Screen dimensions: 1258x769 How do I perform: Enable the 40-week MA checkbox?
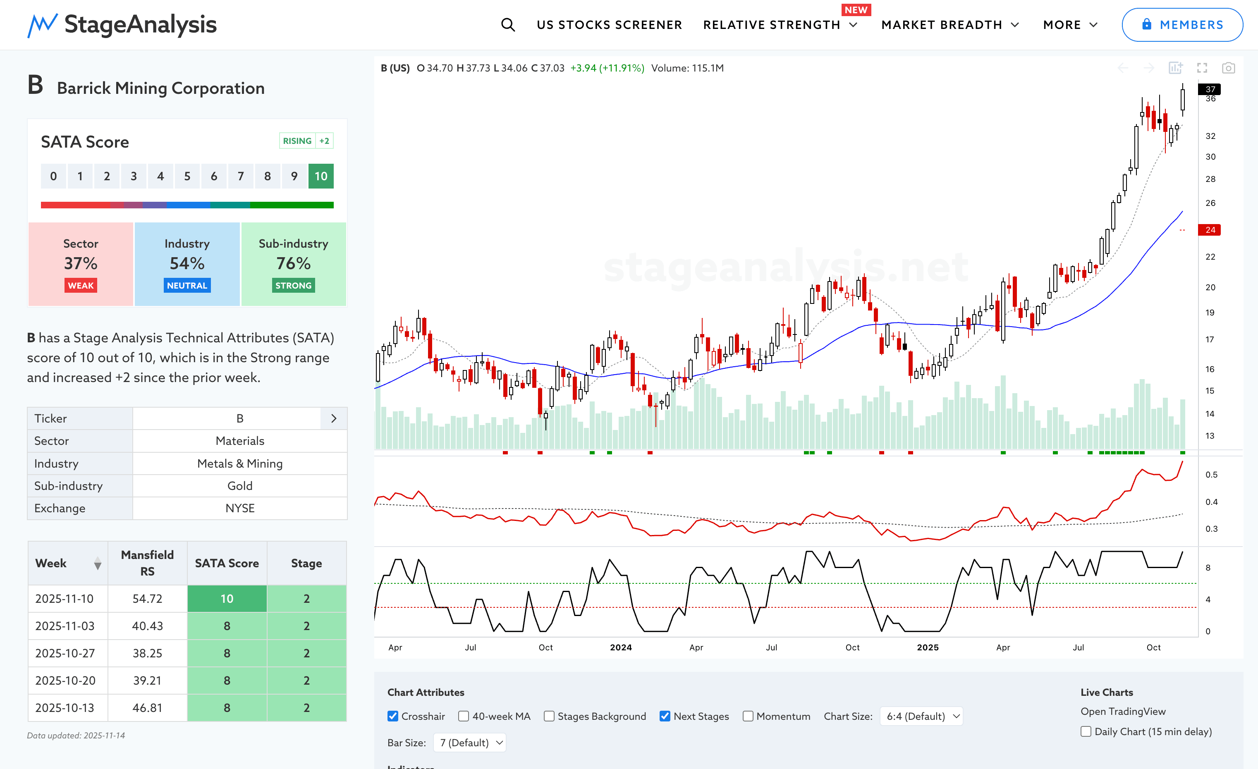coord(464,716)
